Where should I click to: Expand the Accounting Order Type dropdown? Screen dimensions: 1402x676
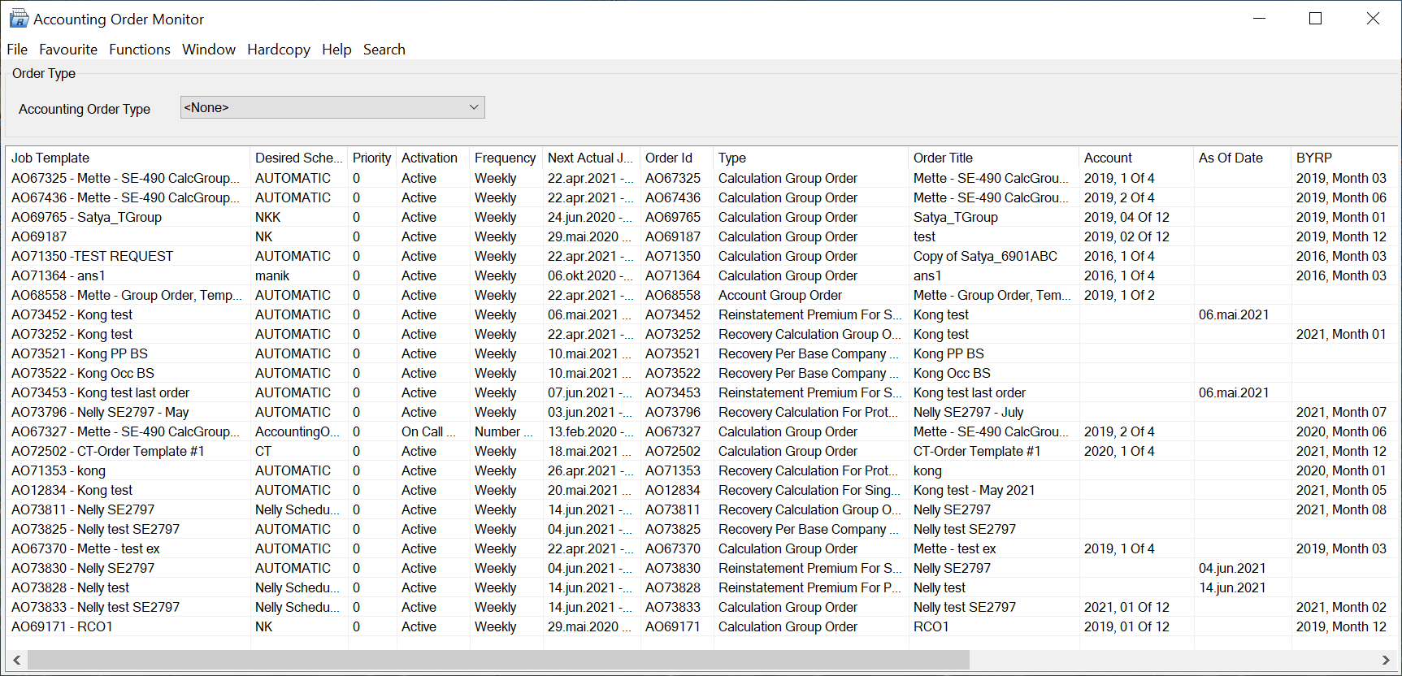click(x=332, y=107)
